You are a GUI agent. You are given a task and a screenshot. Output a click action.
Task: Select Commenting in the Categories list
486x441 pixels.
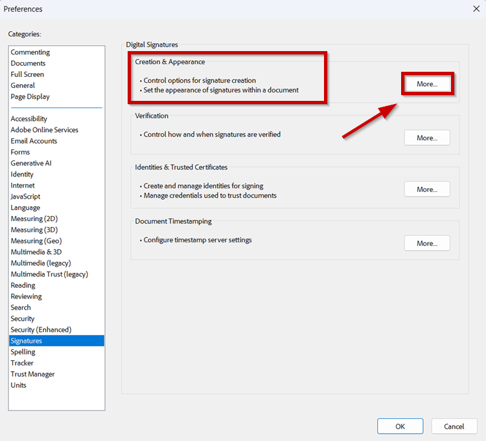[x=30, y=52]
